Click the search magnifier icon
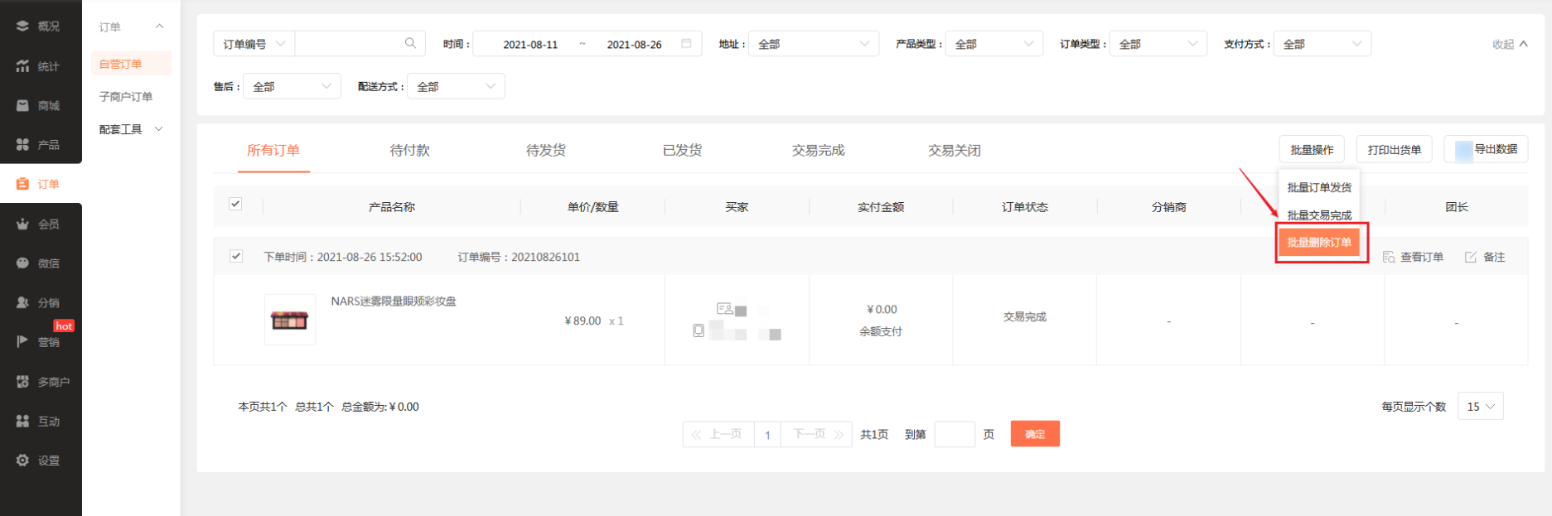Image resolution: width=1552 pixels, height=516 pixels. tap(410, 43)
